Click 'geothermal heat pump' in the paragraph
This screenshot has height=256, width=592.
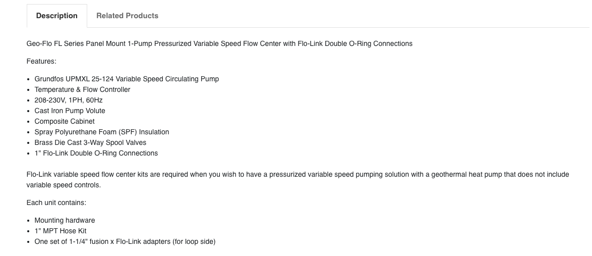[x=466, y=175]
